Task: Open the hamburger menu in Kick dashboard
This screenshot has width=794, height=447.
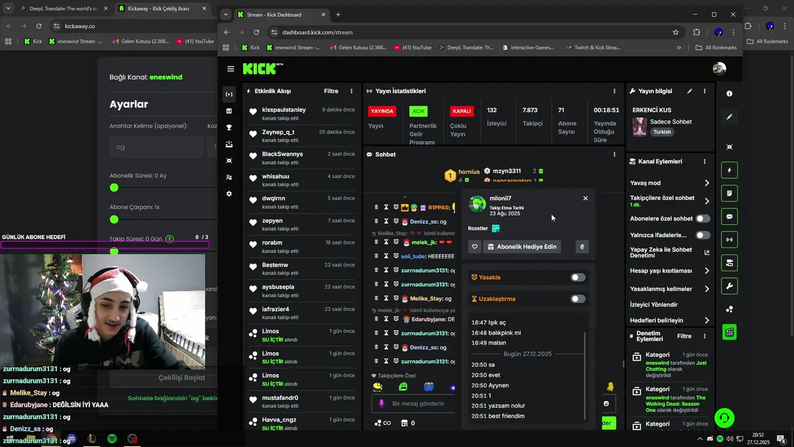Action: pyautogui.click(x=231, y=69)
